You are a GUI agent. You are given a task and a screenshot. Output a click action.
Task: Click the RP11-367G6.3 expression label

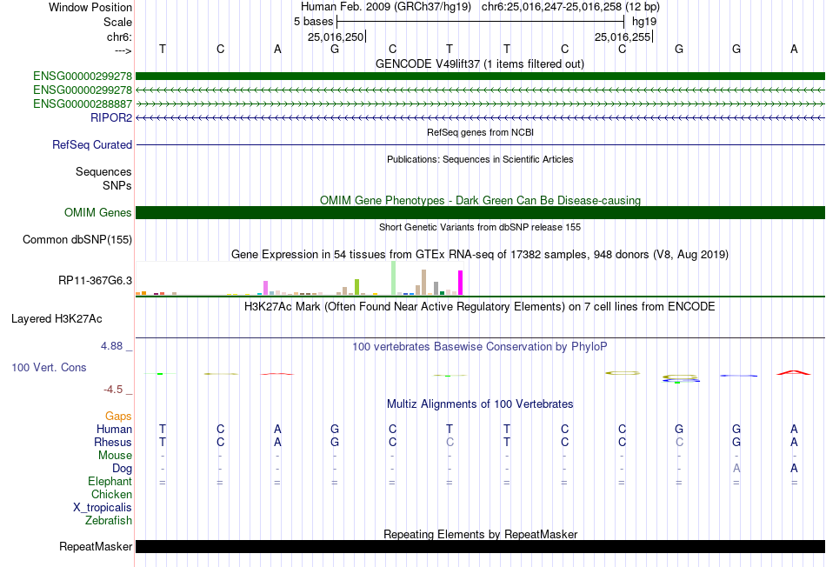click(x=96, y=280)
